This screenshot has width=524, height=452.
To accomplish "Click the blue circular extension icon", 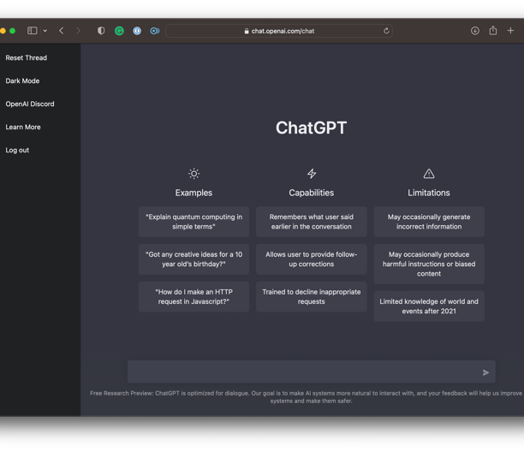I will [x=154, y=31].
